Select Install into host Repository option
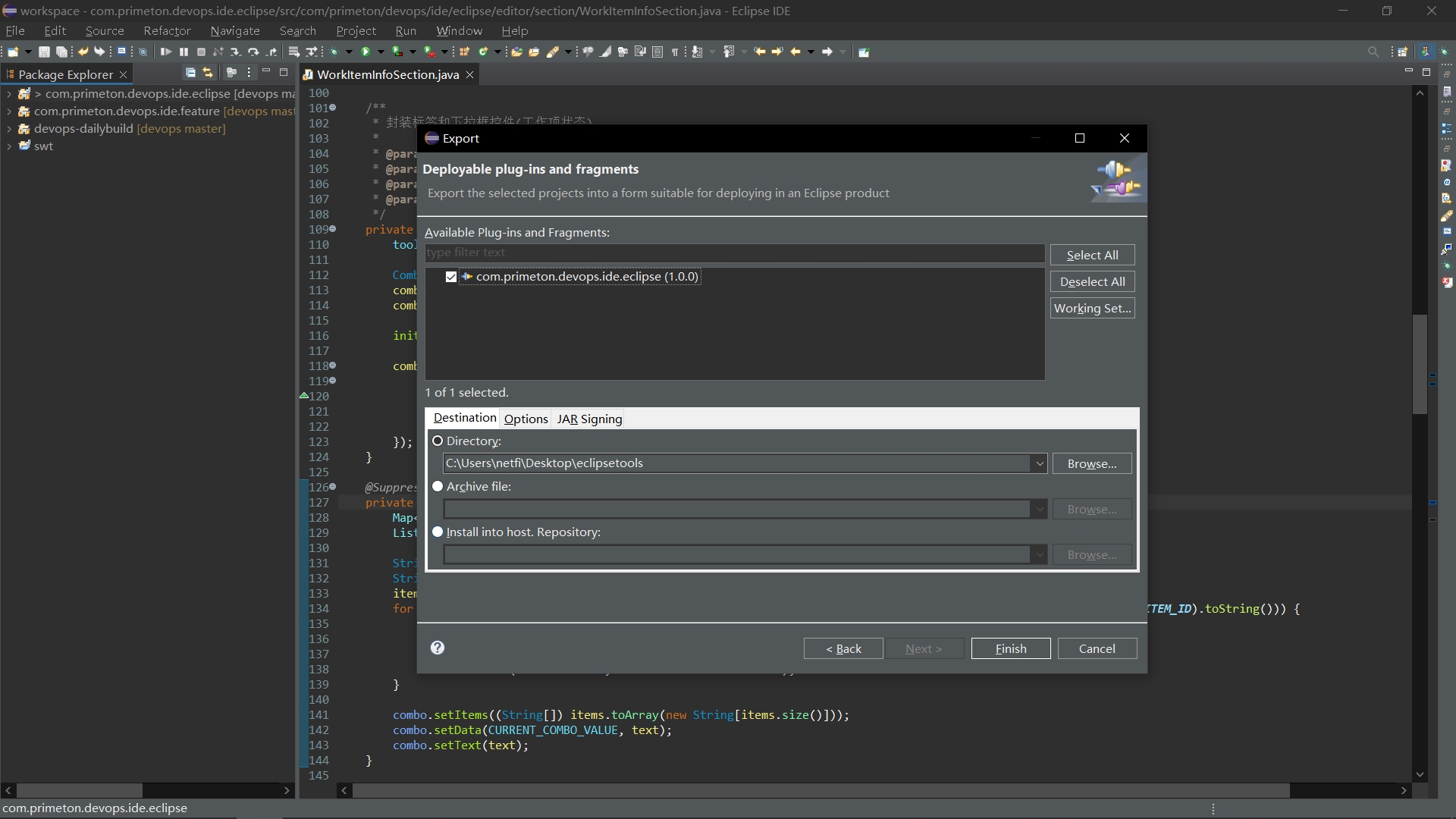Viewport: 1456px width, 819px height. tap(438, 532)
